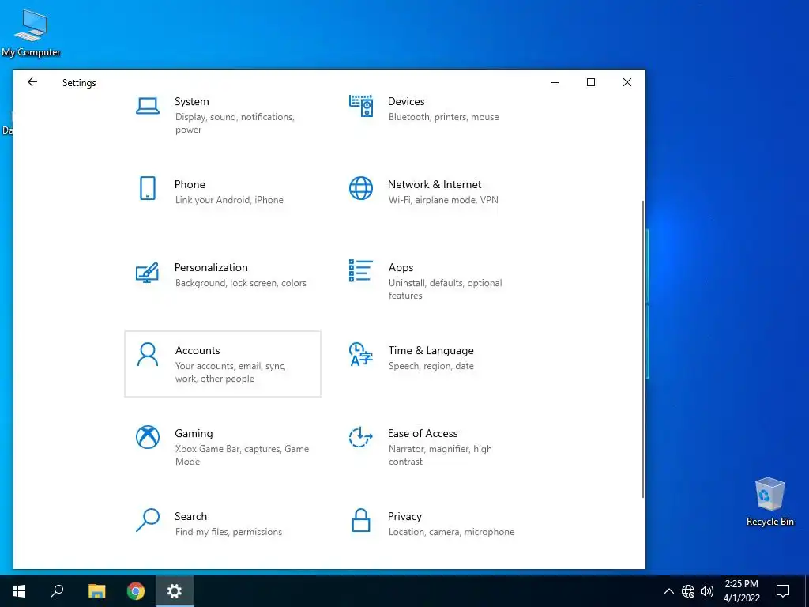809x607 pixels.
Task: Open the Windows Start menu
Action: coord(19,591)
